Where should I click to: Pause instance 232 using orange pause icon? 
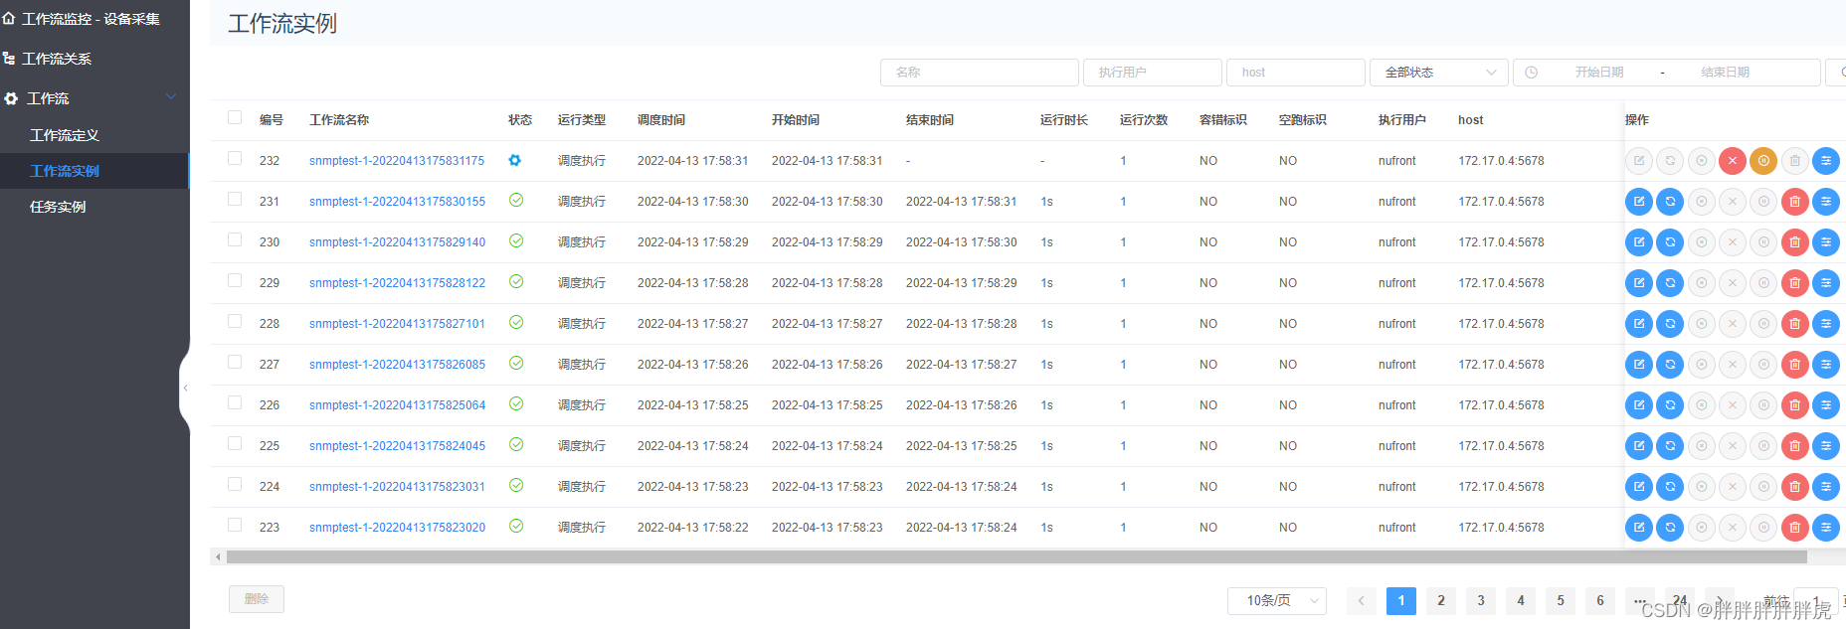tap(1763, 161)
